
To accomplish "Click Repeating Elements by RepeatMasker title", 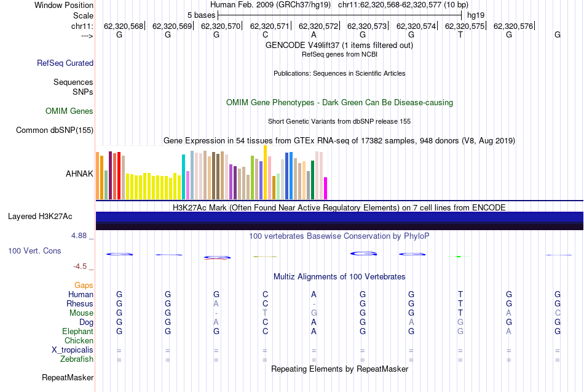I will [339, 369].
